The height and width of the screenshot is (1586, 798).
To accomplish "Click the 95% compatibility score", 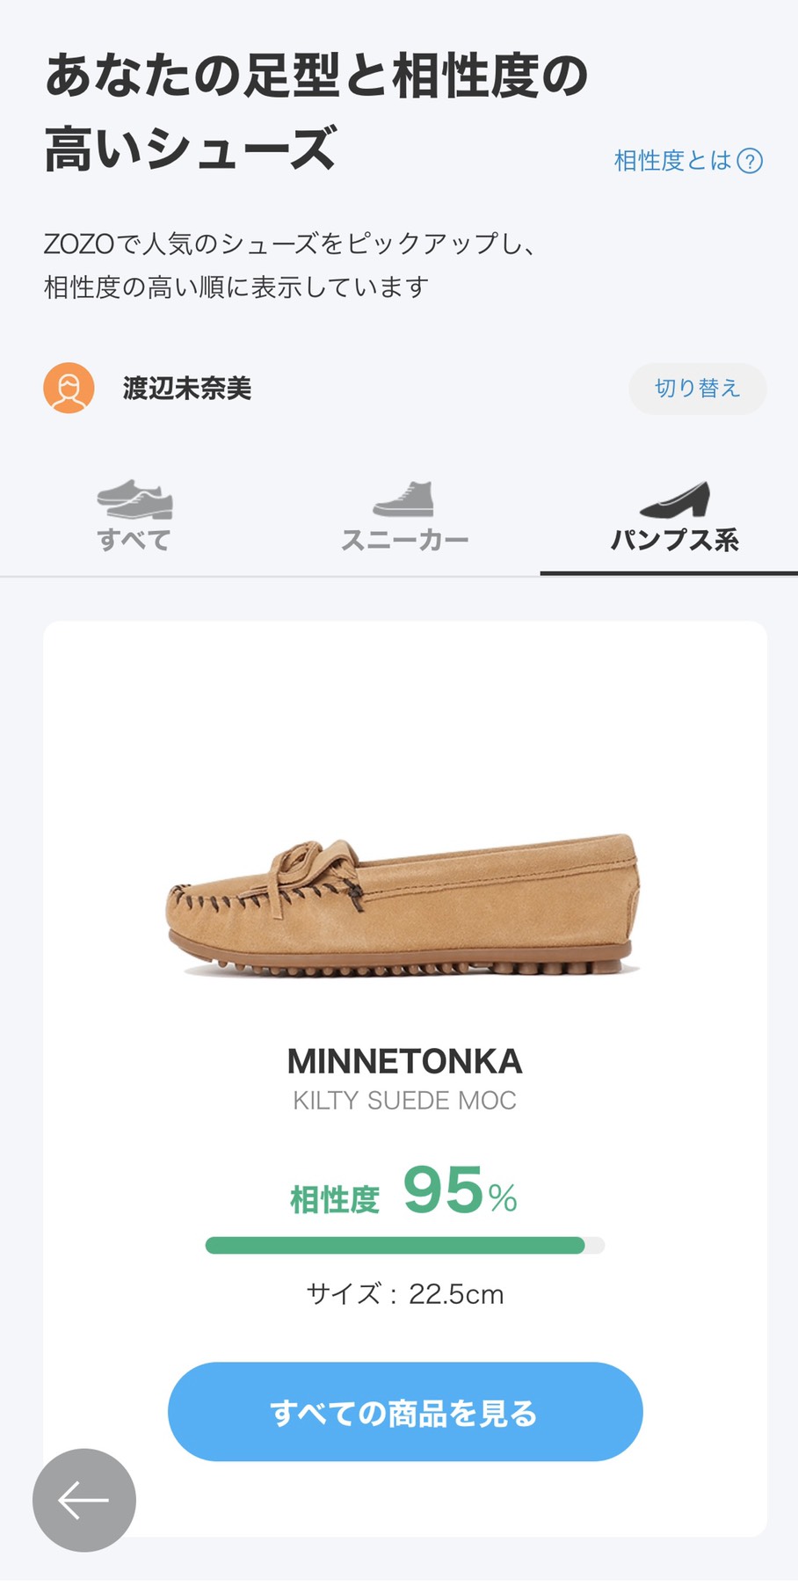I will [459, 1191].
